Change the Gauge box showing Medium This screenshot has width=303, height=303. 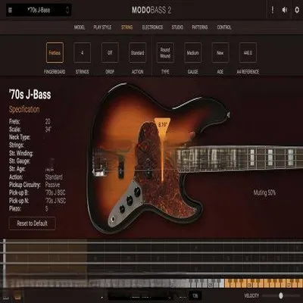point(192,53)
